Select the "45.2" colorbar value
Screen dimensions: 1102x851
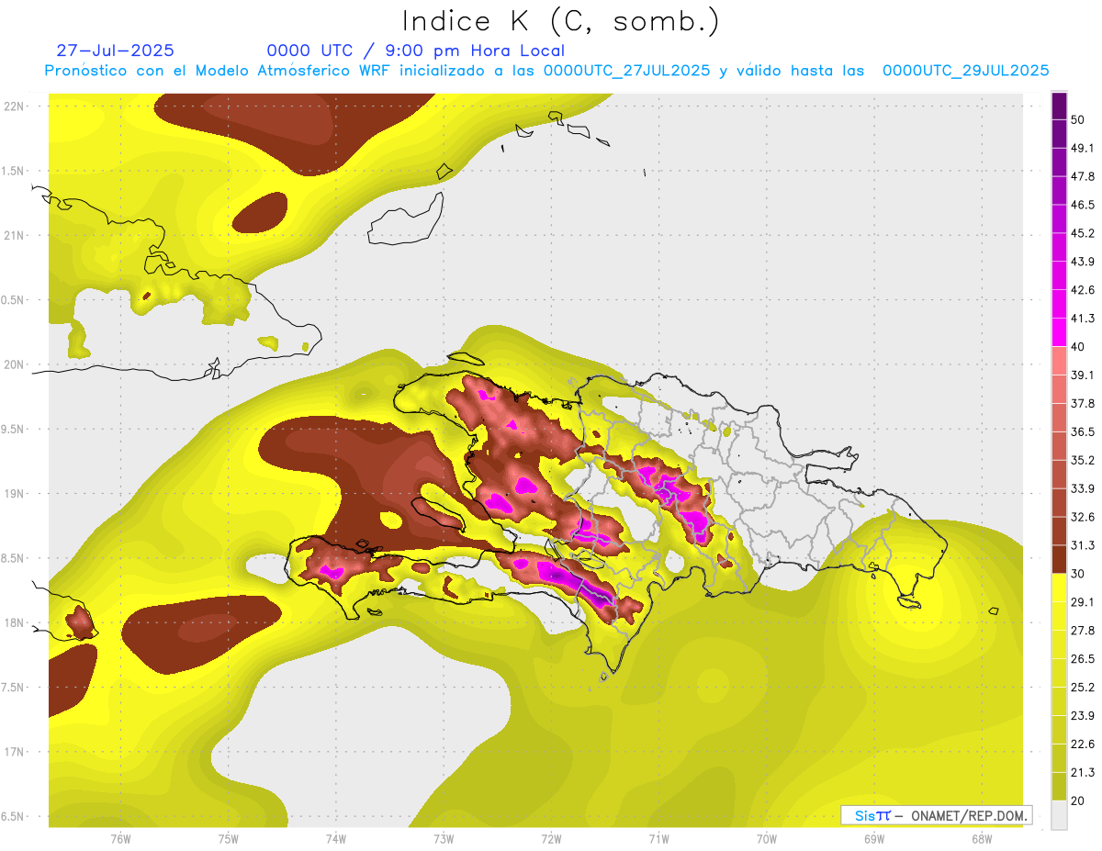click(1084, 233)
